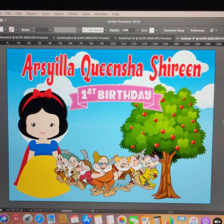Click the Preferences button
This screenshot has width=224, height=224.
pos(197,30)
